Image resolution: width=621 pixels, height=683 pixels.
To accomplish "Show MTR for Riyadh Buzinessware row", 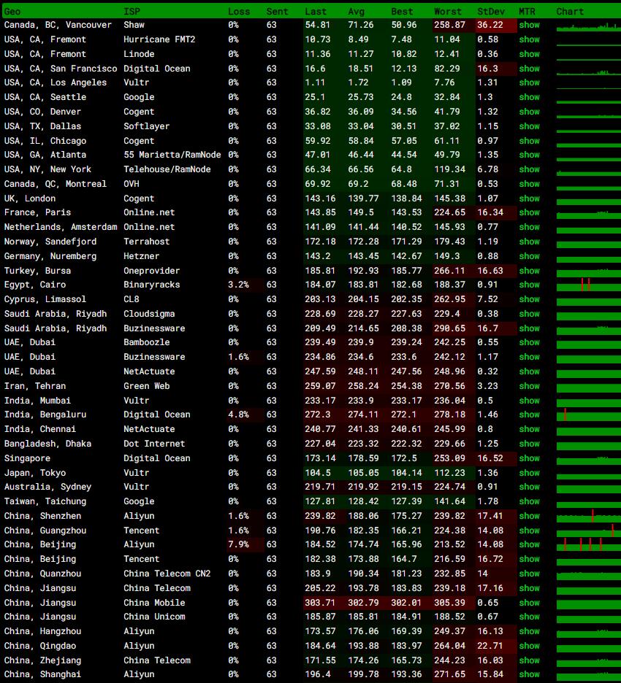I will coord(529,328).
